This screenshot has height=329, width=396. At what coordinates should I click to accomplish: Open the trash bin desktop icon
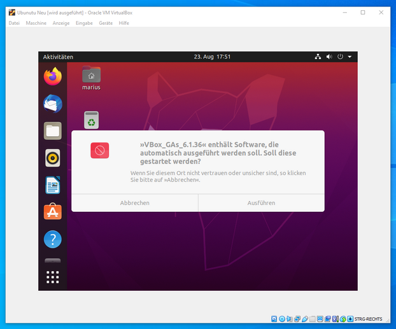(x=92, y=120)
